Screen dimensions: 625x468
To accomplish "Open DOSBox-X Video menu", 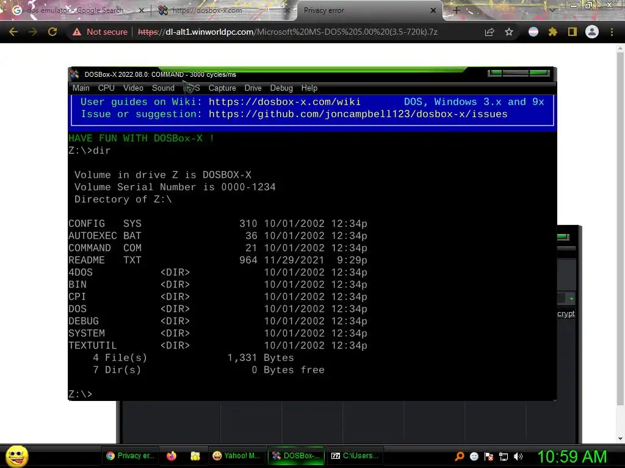I will (133, 88).
